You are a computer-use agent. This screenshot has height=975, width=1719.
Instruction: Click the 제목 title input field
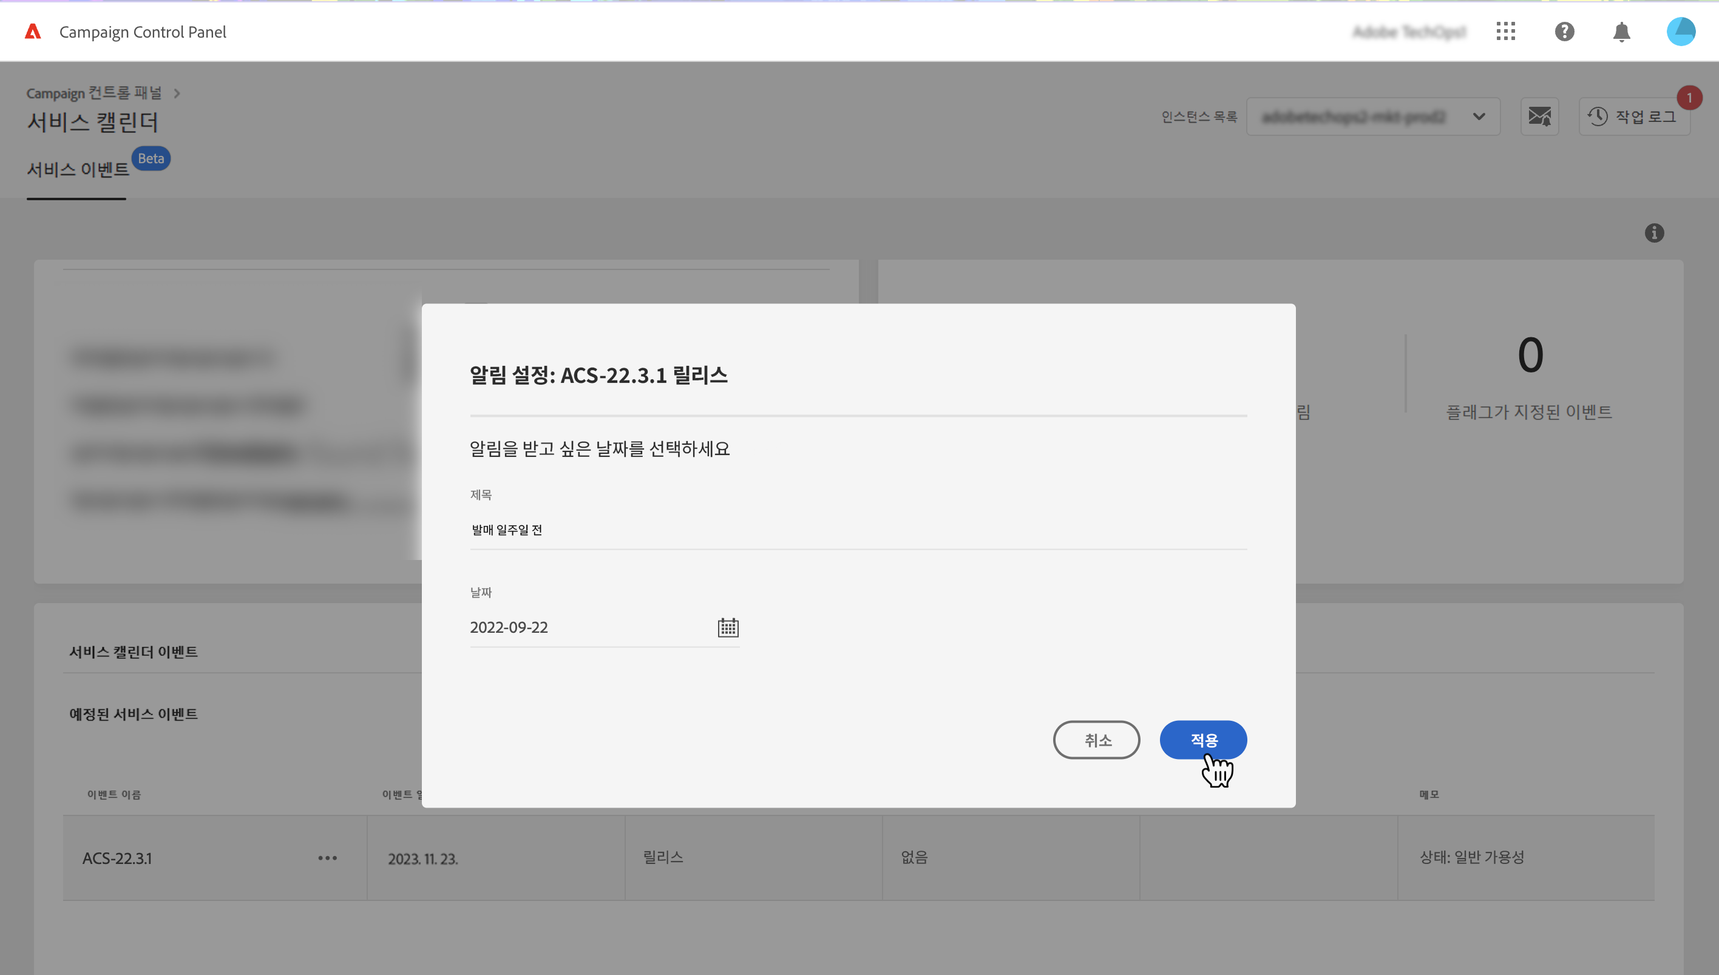pyautogui.click(x=858, y=530)
